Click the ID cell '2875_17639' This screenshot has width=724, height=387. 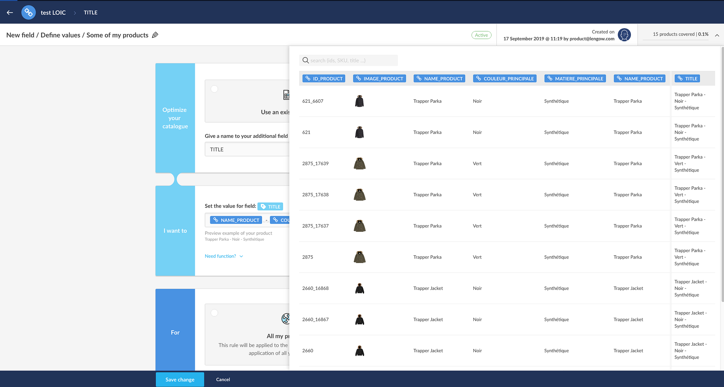point(315,164)
